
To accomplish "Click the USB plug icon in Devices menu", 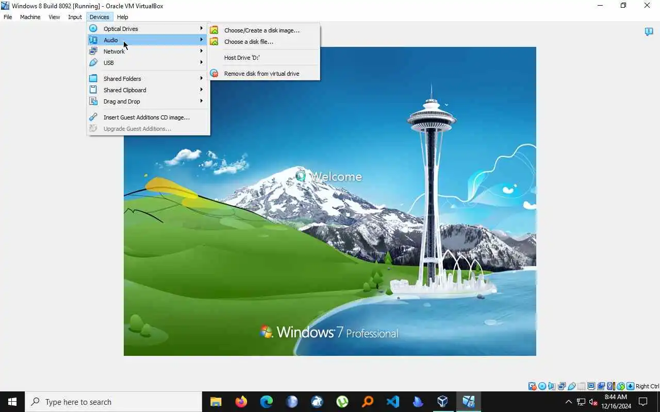I will [93, 62].
